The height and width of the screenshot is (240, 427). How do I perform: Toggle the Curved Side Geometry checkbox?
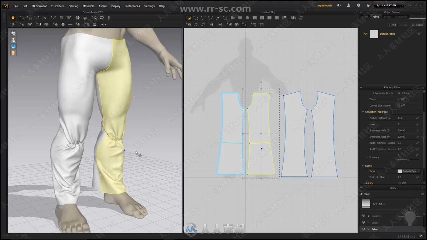[398, 106]
